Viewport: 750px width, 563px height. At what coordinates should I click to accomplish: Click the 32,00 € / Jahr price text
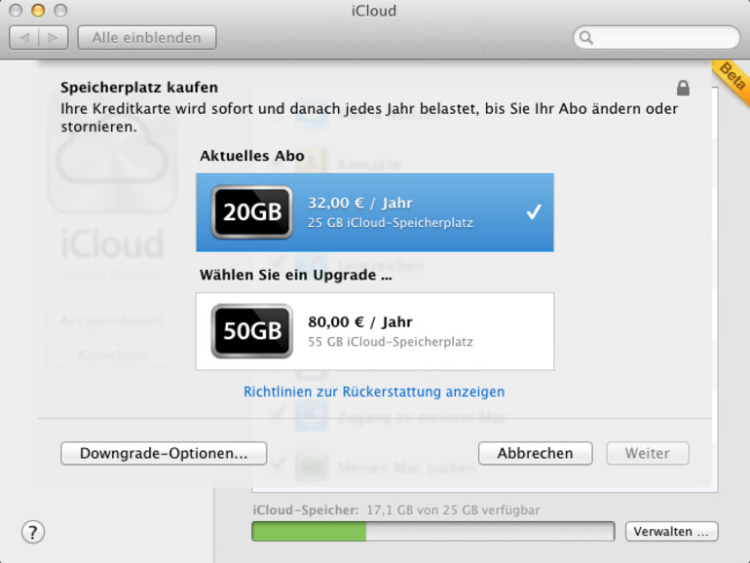coord(360,203)
